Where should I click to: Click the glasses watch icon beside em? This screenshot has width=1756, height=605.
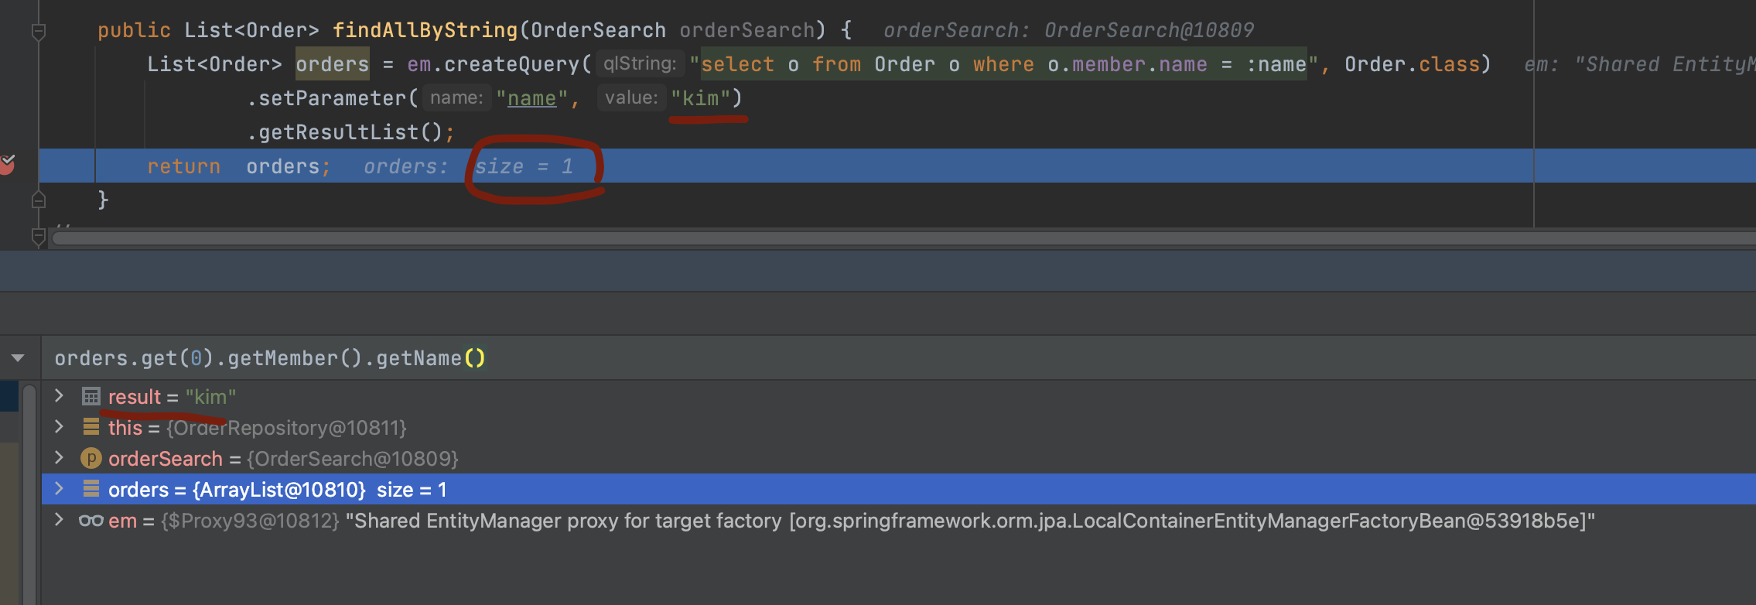pos(91,521)
